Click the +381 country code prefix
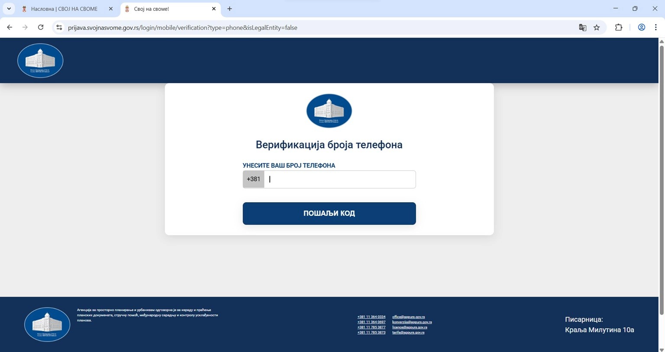 253,179
